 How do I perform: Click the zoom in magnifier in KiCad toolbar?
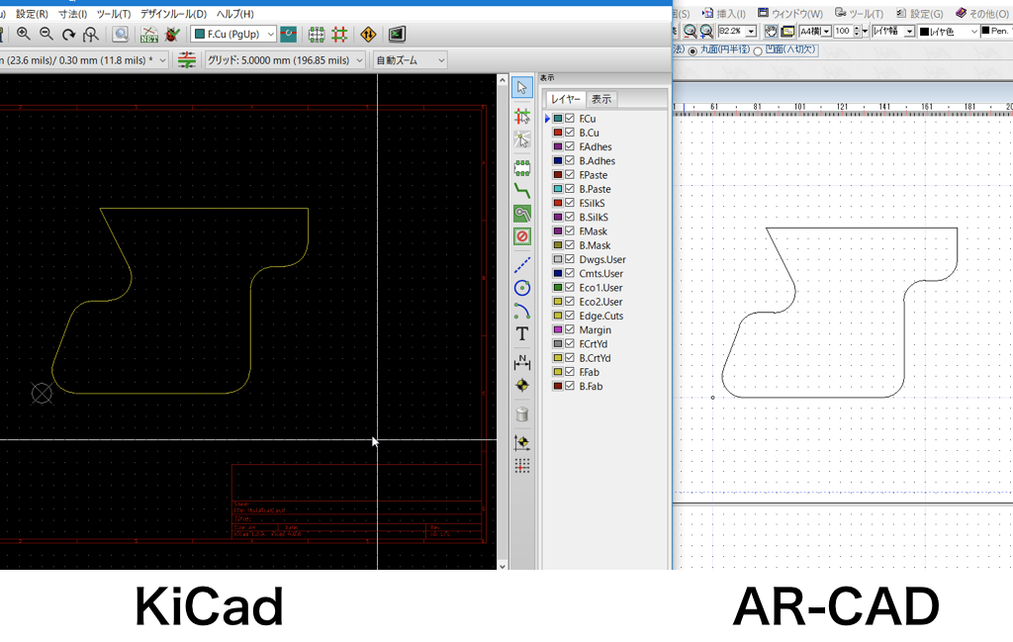click(x=24, y=34)
